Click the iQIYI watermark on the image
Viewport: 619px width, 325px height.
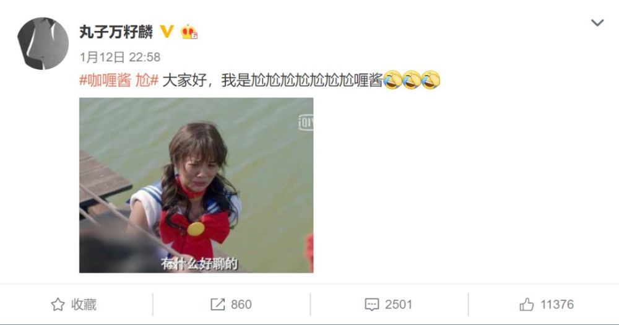tap(306, 122)
